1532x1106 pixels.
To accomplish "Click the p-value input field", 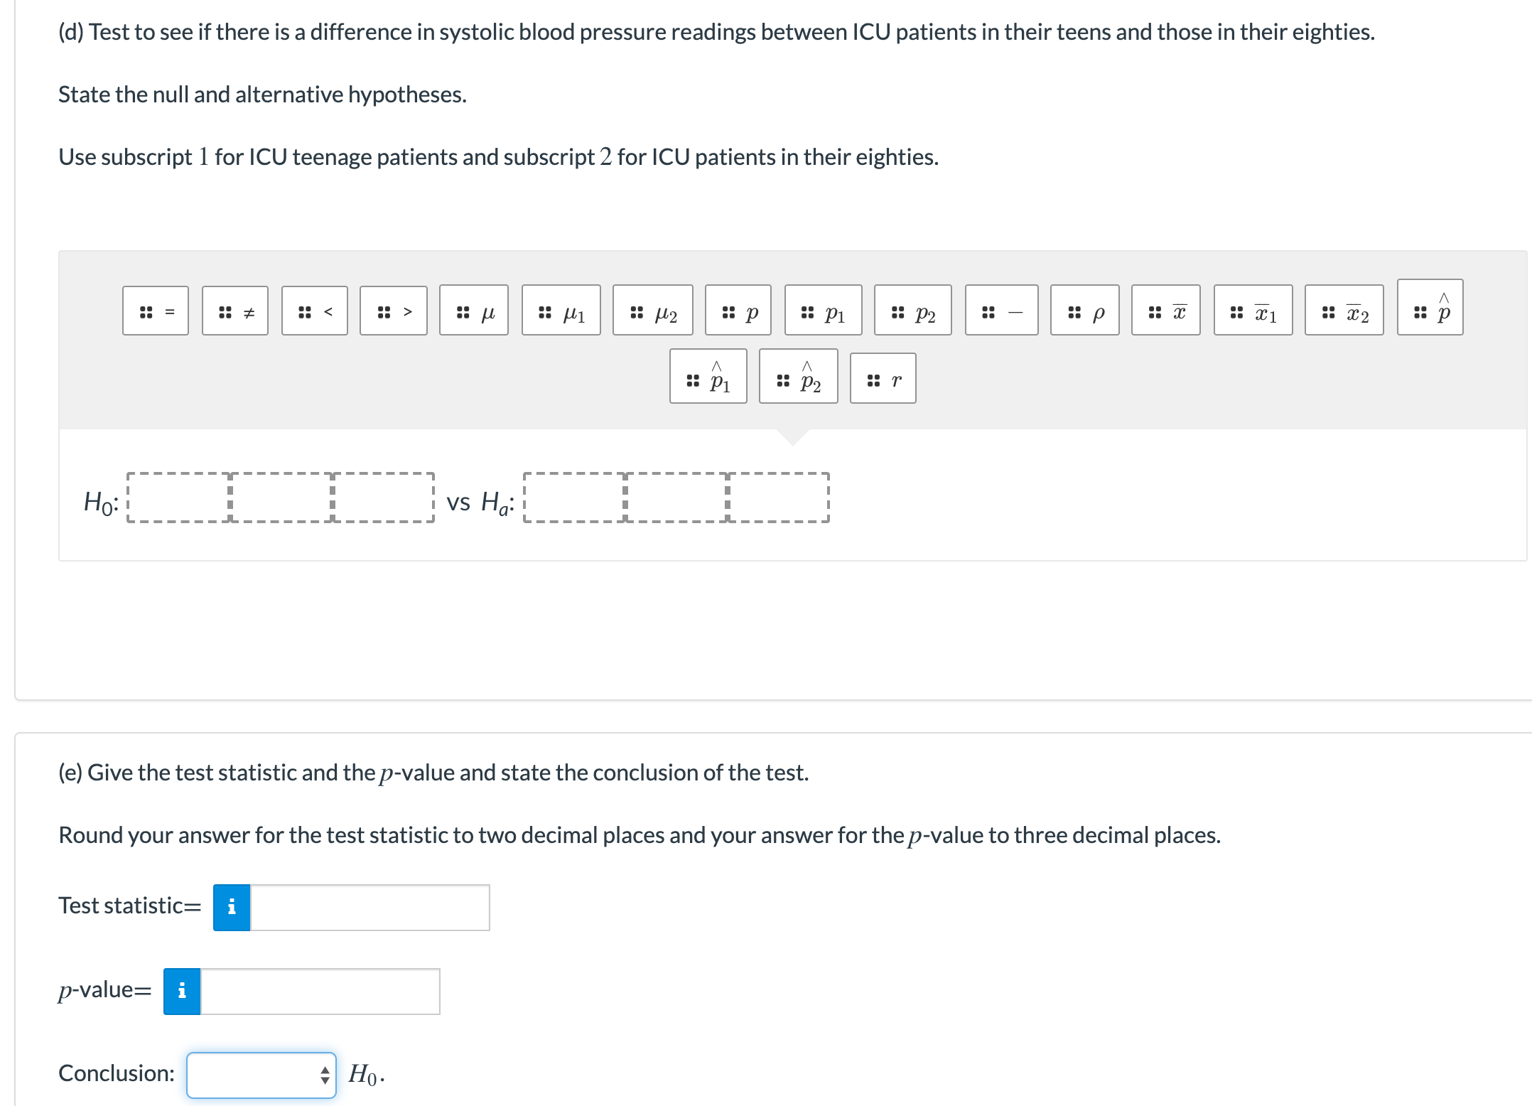I will tap(320, 992).
